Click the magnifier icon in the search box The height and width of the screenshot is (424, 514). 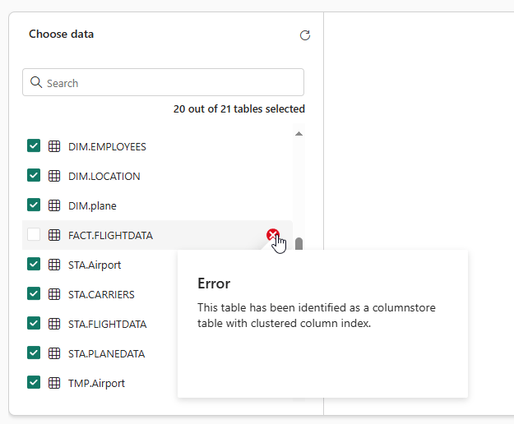[x=36, y=83]
